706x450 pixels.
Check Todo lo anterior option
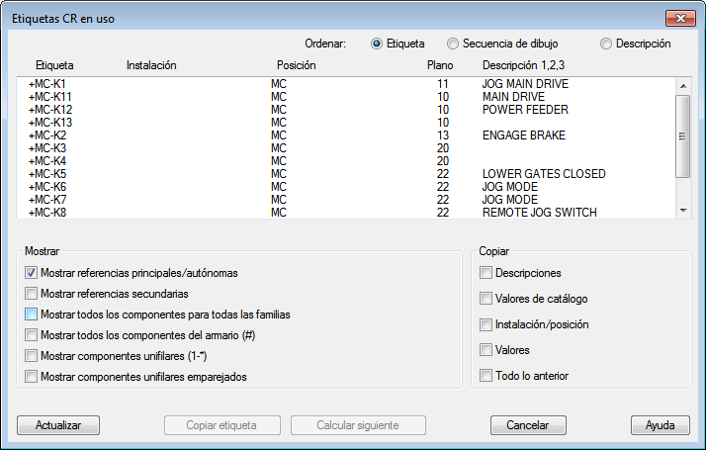[485, 376]
